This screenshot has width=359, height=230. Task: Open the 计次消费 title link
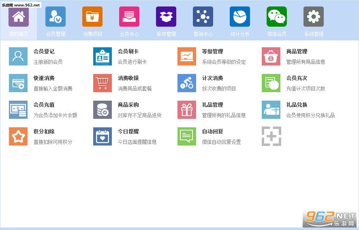pyautogui.click(x=212, y=78)
